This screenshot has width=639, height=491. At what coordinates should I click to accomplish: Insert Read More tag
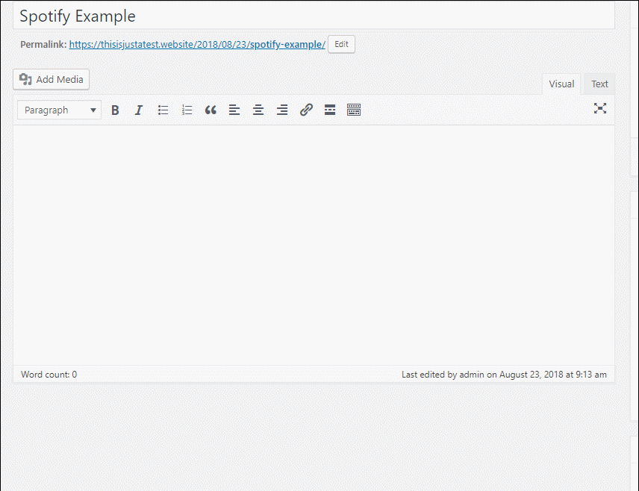[330, 110]
